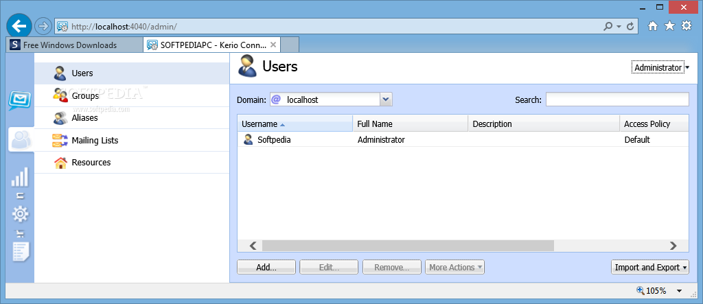Click inside the Search input field
The height and width of the screenshot is (304, 703).
click(x=617, y=100)
